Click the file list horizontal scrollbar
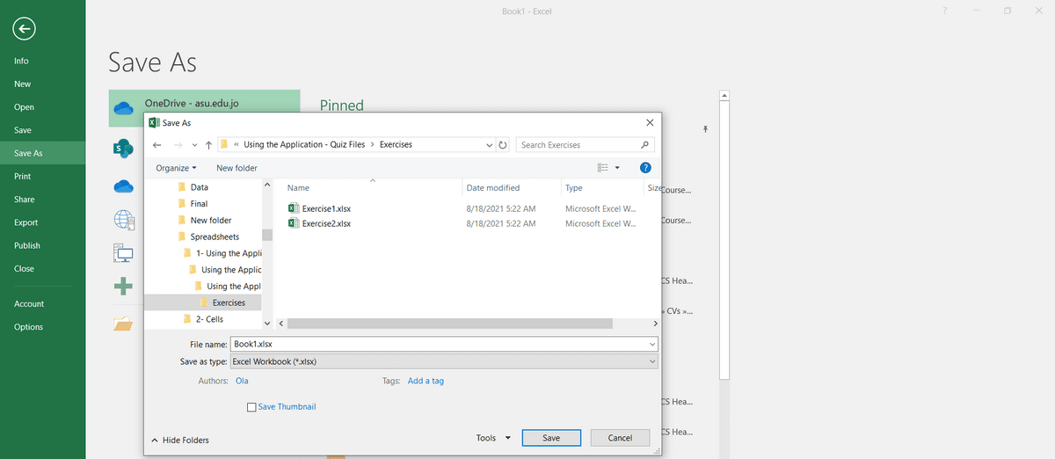1055x459 pixels. pyautogui.click(x=450, y=324)
